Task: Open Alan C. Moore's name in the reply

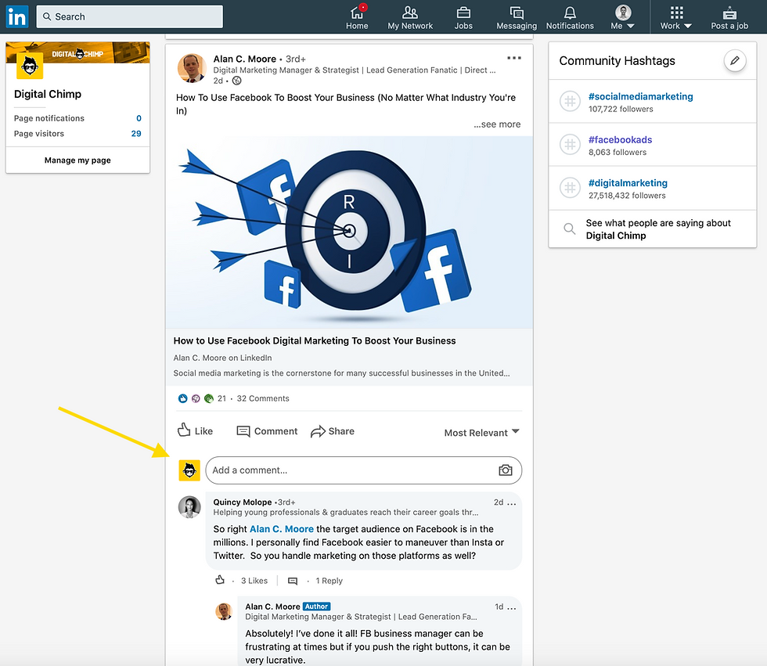Action: click(272, 607)
